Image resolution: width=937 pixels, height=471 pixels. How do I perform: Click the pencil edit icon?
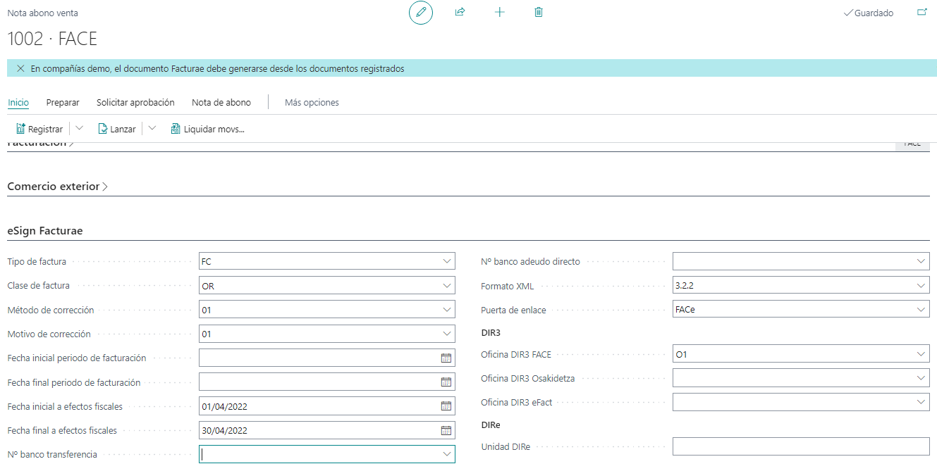(x=421, y=13)
